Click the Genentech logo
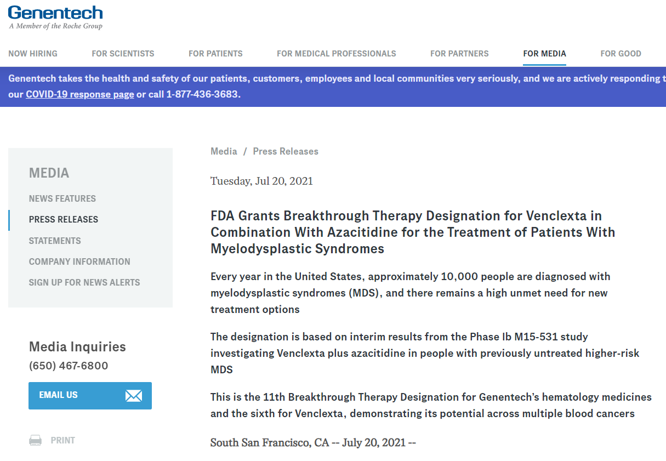The image size is (666, 461). [55, 17]
